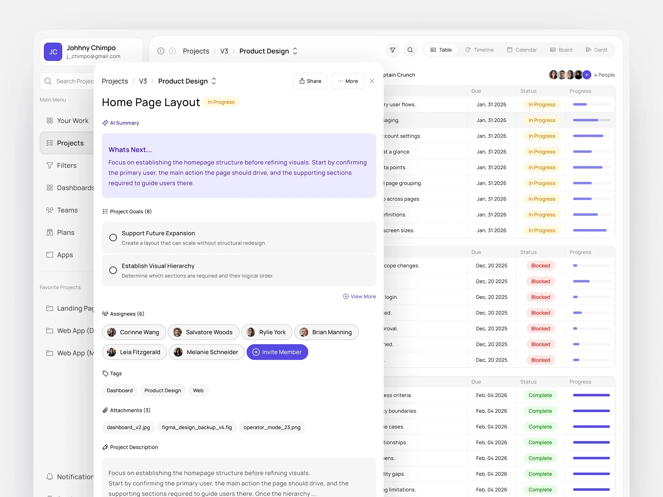The image size is (663, 497).
Task: Click the AI Summary sparkle icon
Action: pyautogui.click(x=105, y=123)
